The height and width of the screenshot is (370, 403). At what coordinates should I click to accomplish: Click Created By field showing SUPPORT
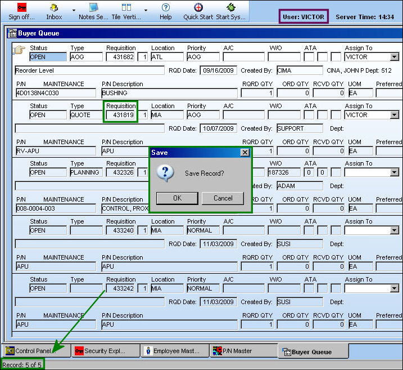pyautogui.click(x=300, y=128)
